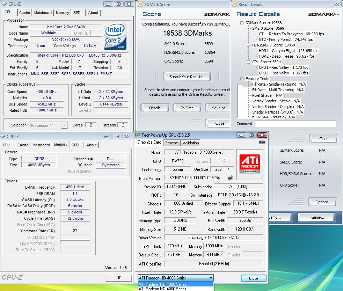This screenshot has height=291, width=343.
Task: Click GT2 - Firefly Forest result row
Action: point(286,39)
